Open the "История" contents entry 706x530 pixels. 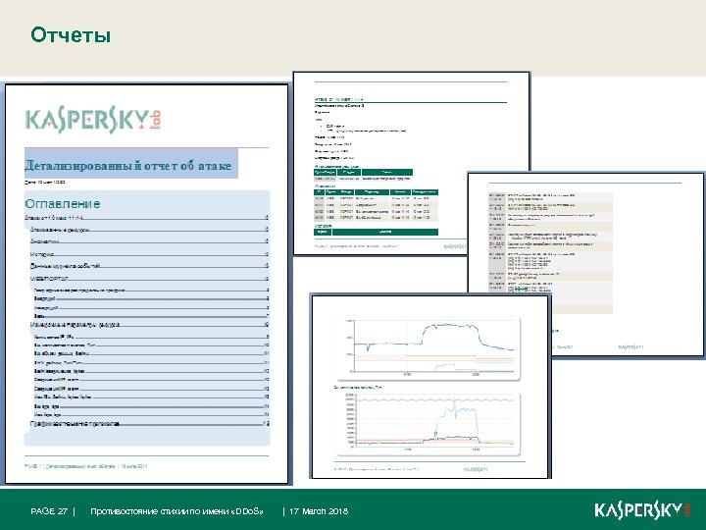click(149, 254)
